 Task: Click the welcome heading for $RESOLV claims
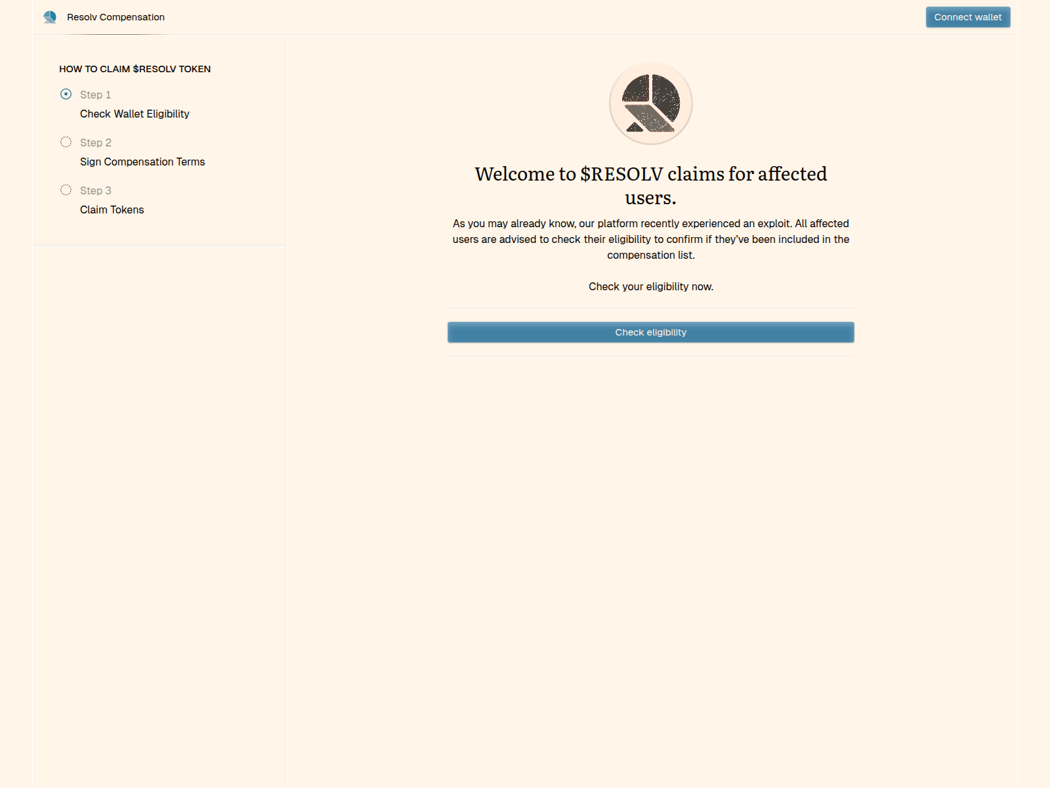tap(650, 185)
